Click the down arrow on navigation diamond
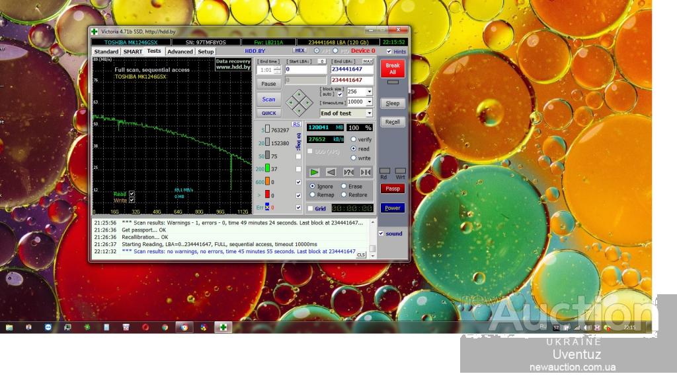The image size is (677, 380). [299, 111]
